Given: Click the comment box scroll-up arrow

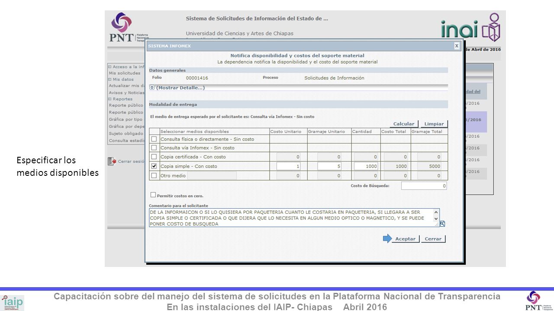Looking at the screenshot, I should (x=436, y=212).
